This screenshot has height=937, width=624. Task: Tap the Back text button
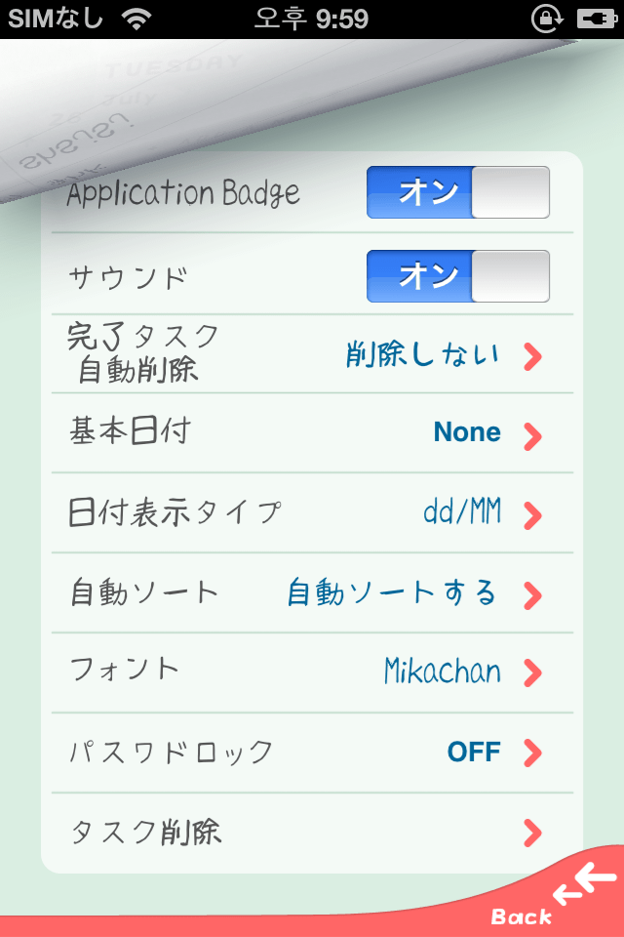[522, 917]
